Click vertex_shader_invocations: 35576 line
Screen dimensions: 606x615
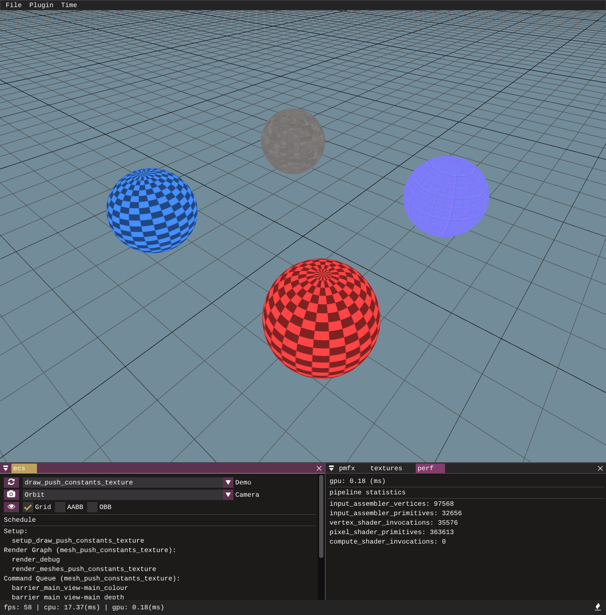[x=393, y=523]
